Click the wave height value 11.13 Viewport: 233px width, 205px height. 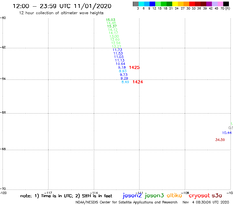(120, 60)
